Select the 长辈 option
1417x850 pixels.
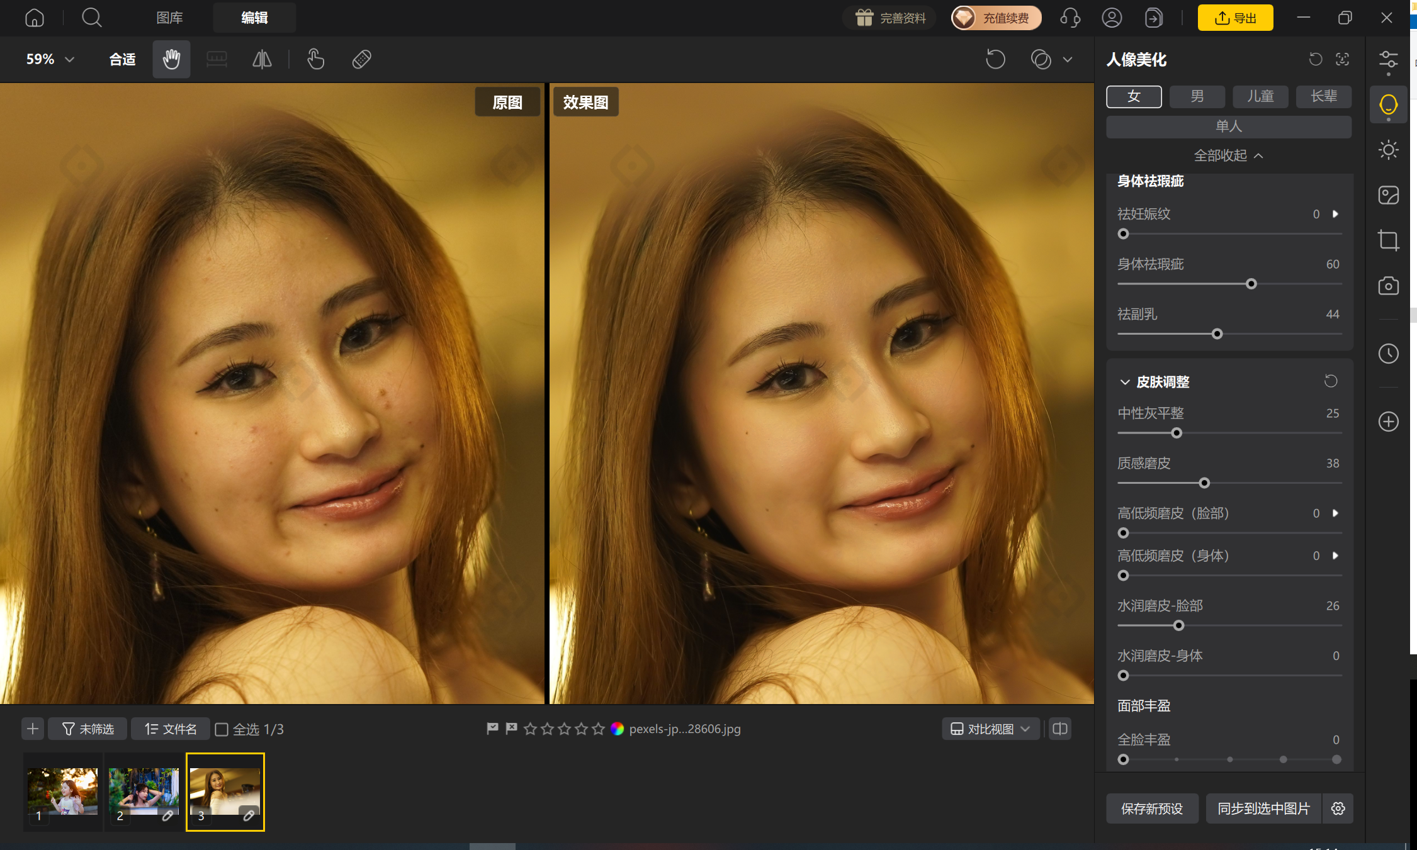(1324, 96)
